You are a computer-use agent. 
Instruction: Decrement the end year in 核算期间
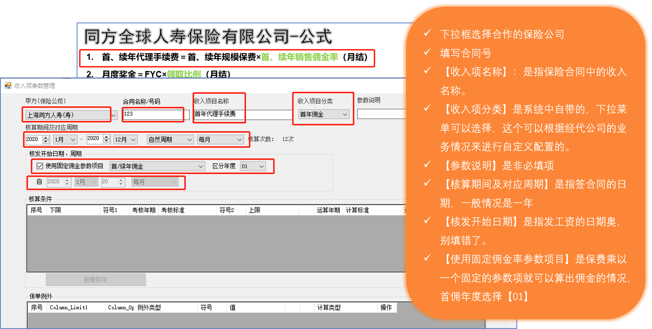click(x=106, y=141)
